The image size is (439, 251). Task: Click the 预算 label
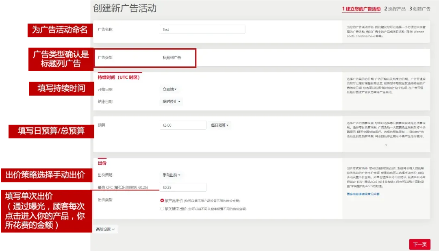coord(101,125)
